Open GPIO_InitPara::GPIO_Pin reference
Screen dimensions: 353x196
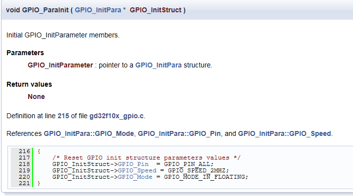[x=179, y=133]
